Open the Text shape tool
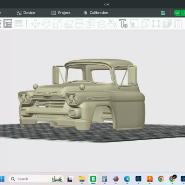 pyautogui.click(x=123, y=24)
